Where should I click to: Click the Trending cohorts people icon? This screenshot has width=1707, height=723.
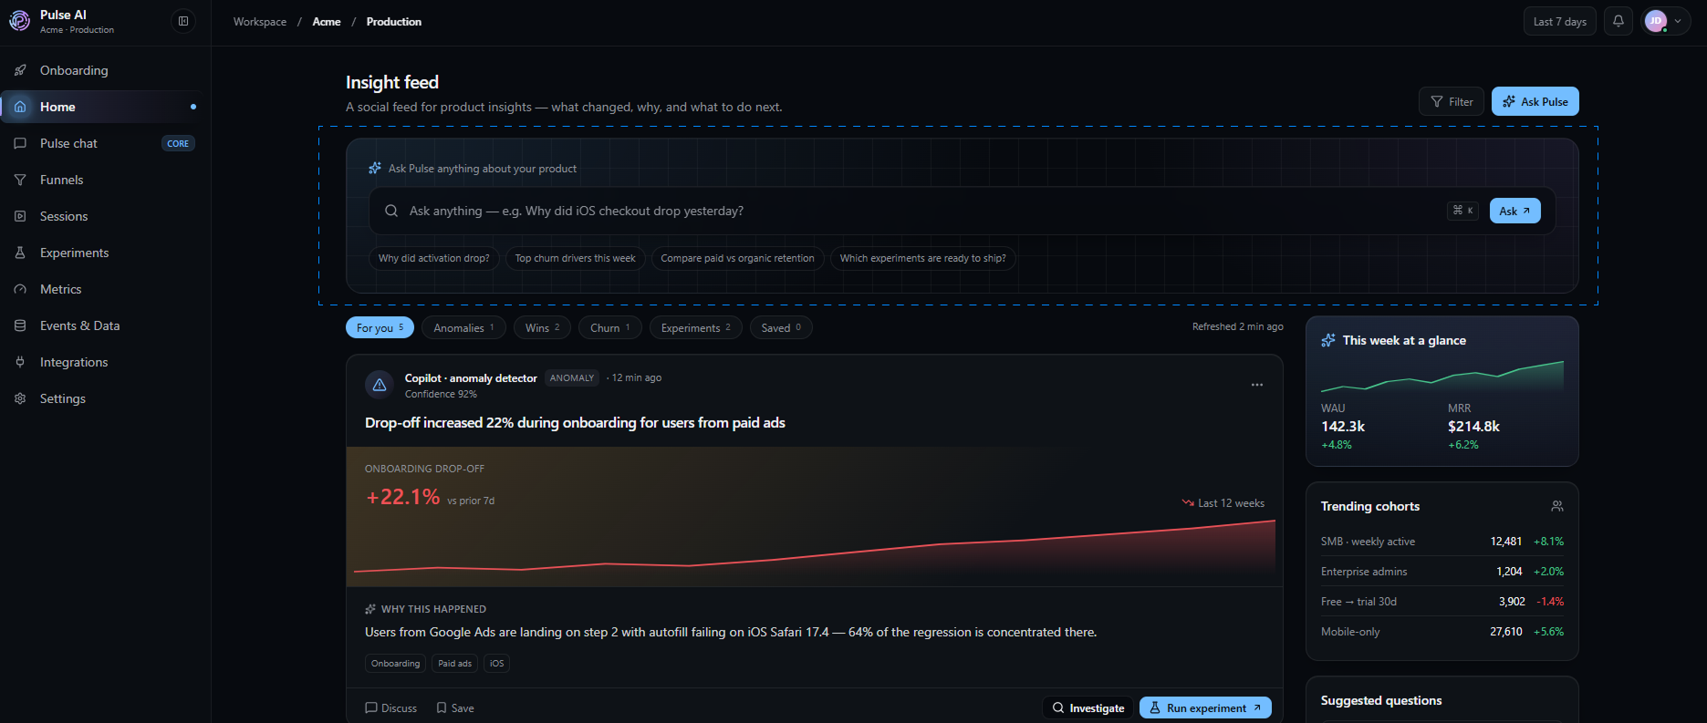tap(1557, 506)
